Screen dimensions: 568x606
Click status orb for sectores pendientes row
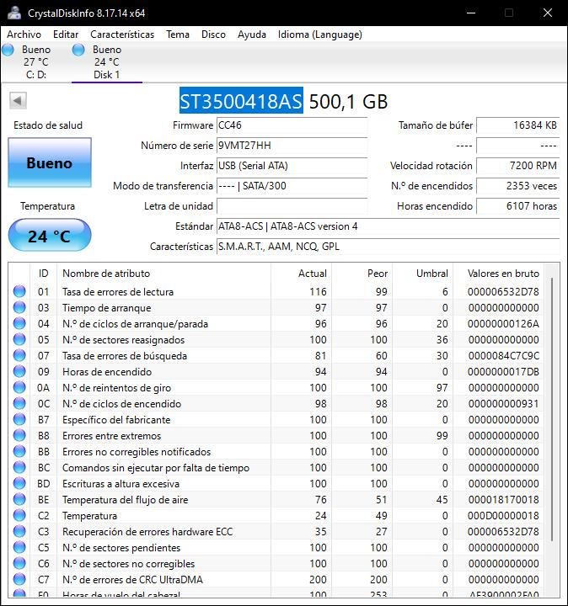(19, 547)
